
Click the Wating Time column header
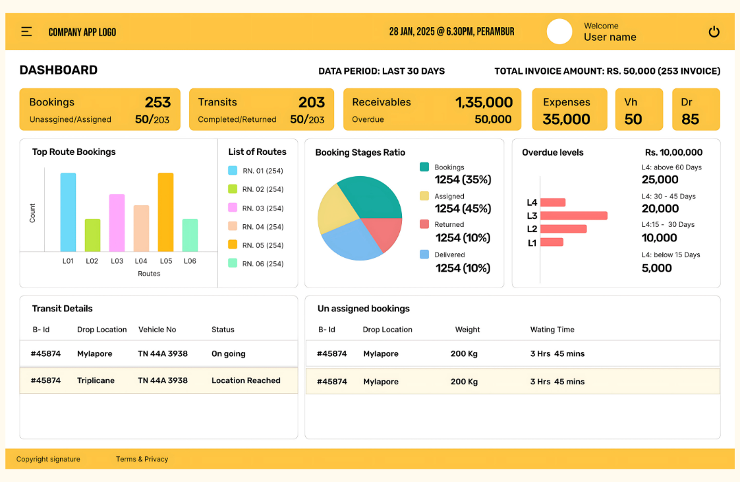pos(552,330)
